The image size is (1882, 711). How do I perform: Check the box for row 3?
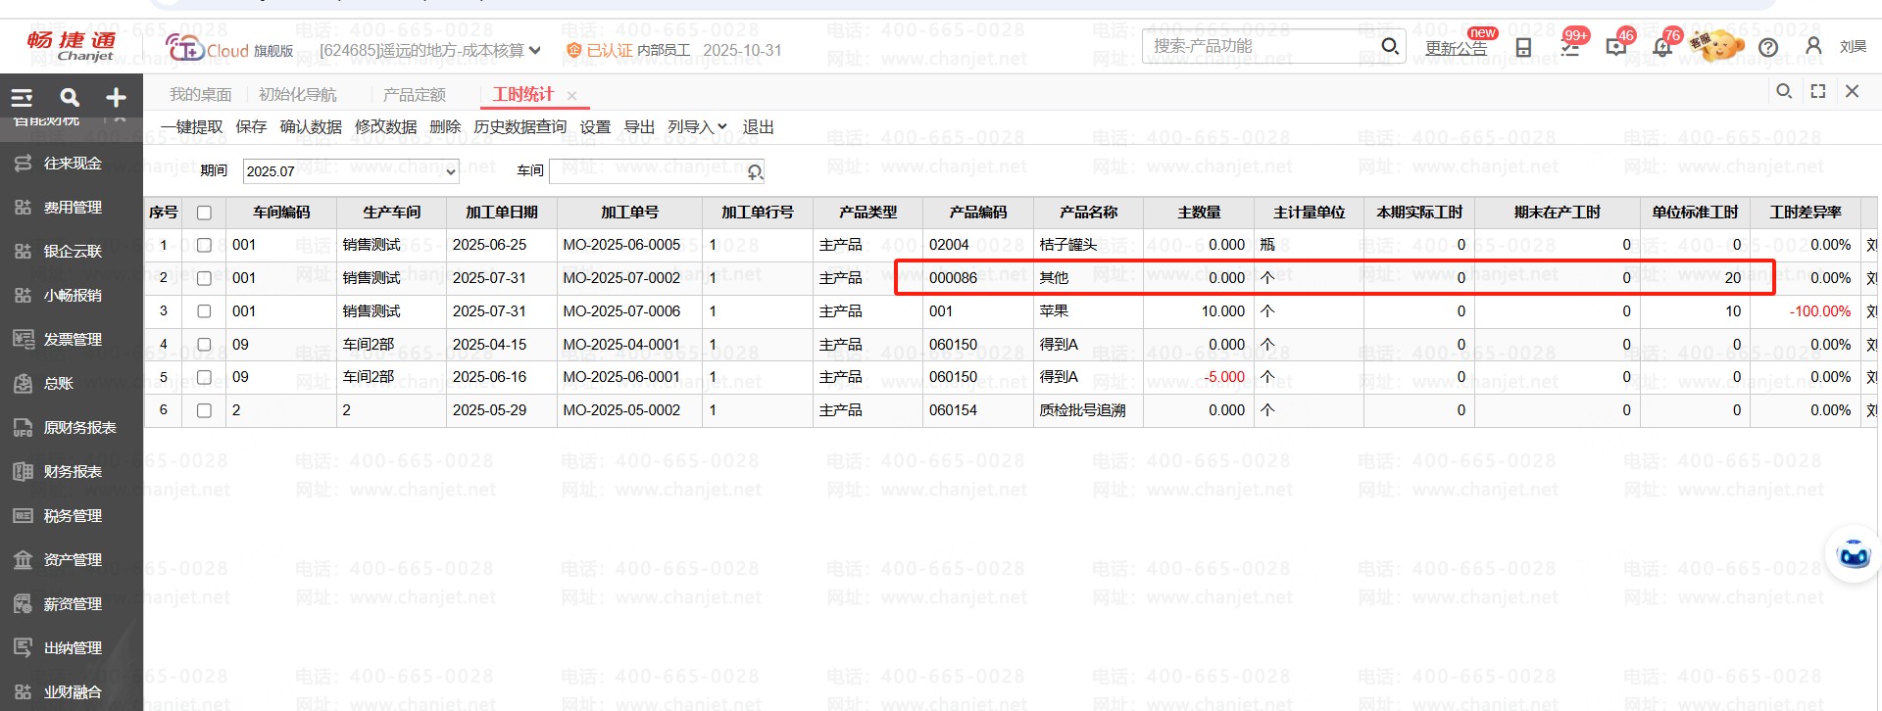204,311
